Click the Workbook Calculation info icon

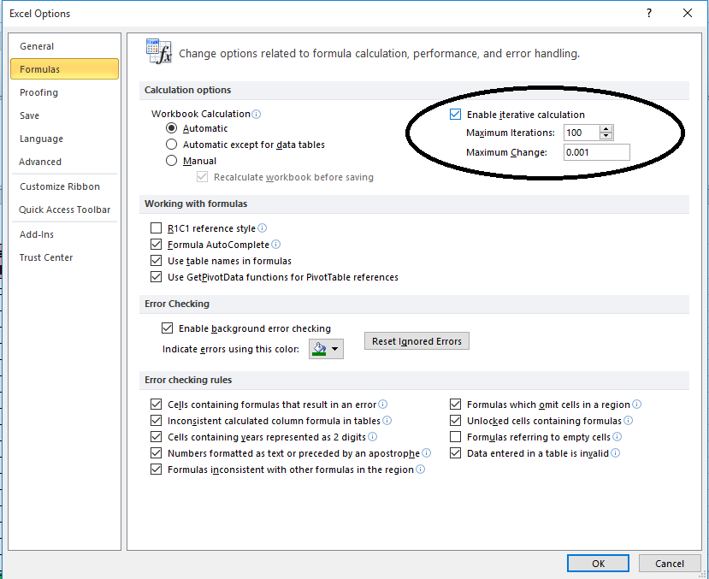(x=256, y=115)
